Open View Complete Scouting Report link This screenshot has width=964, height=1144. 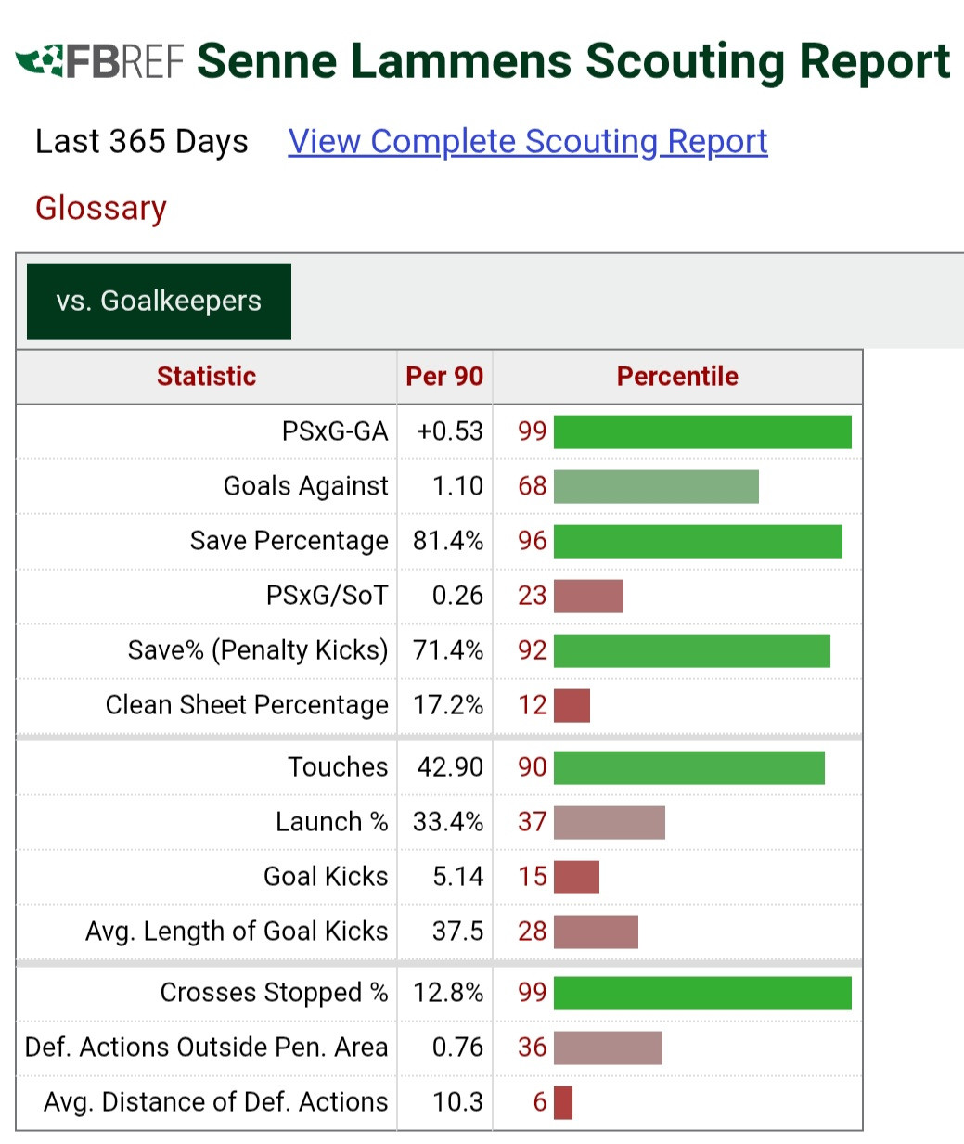(x=527, y=142)
